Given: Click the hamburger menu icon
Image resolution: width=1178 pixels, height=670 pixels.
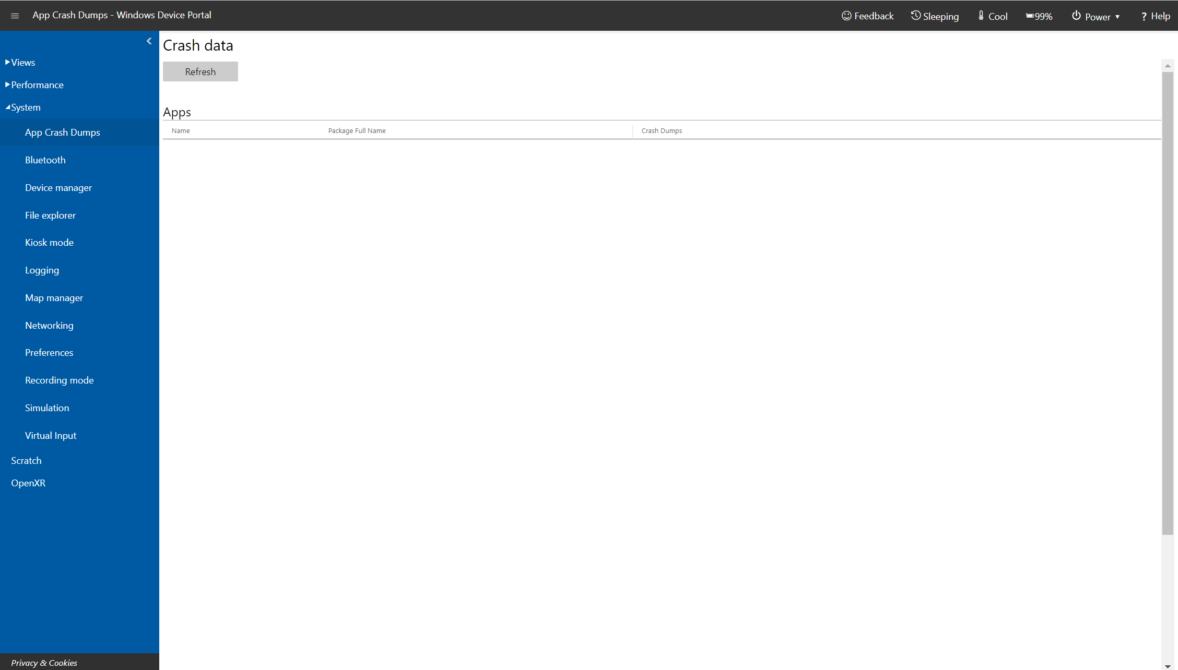Looking at the screenshot, I should pyautogui.click(x=15, y=15).
